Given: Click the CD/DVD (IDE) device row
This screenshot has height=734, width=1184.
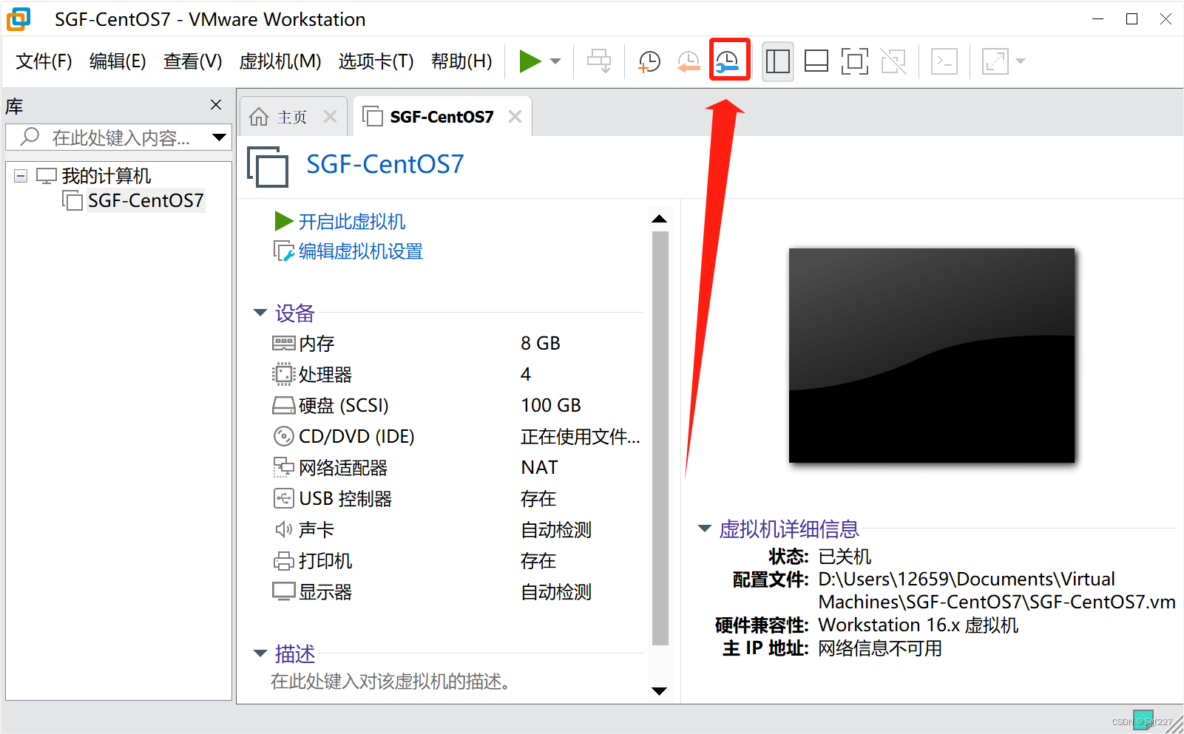Looking at the screenshot, I should point(456,437).
